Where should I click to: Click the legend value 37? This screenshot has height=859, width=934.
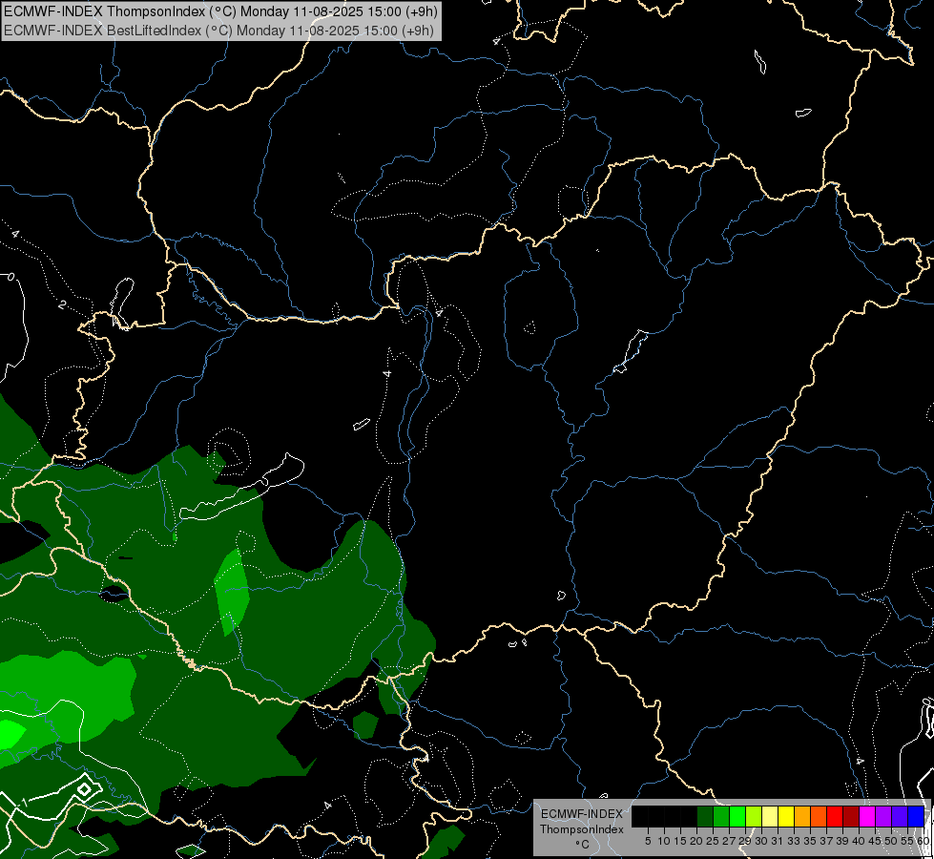tap(826, 841)
